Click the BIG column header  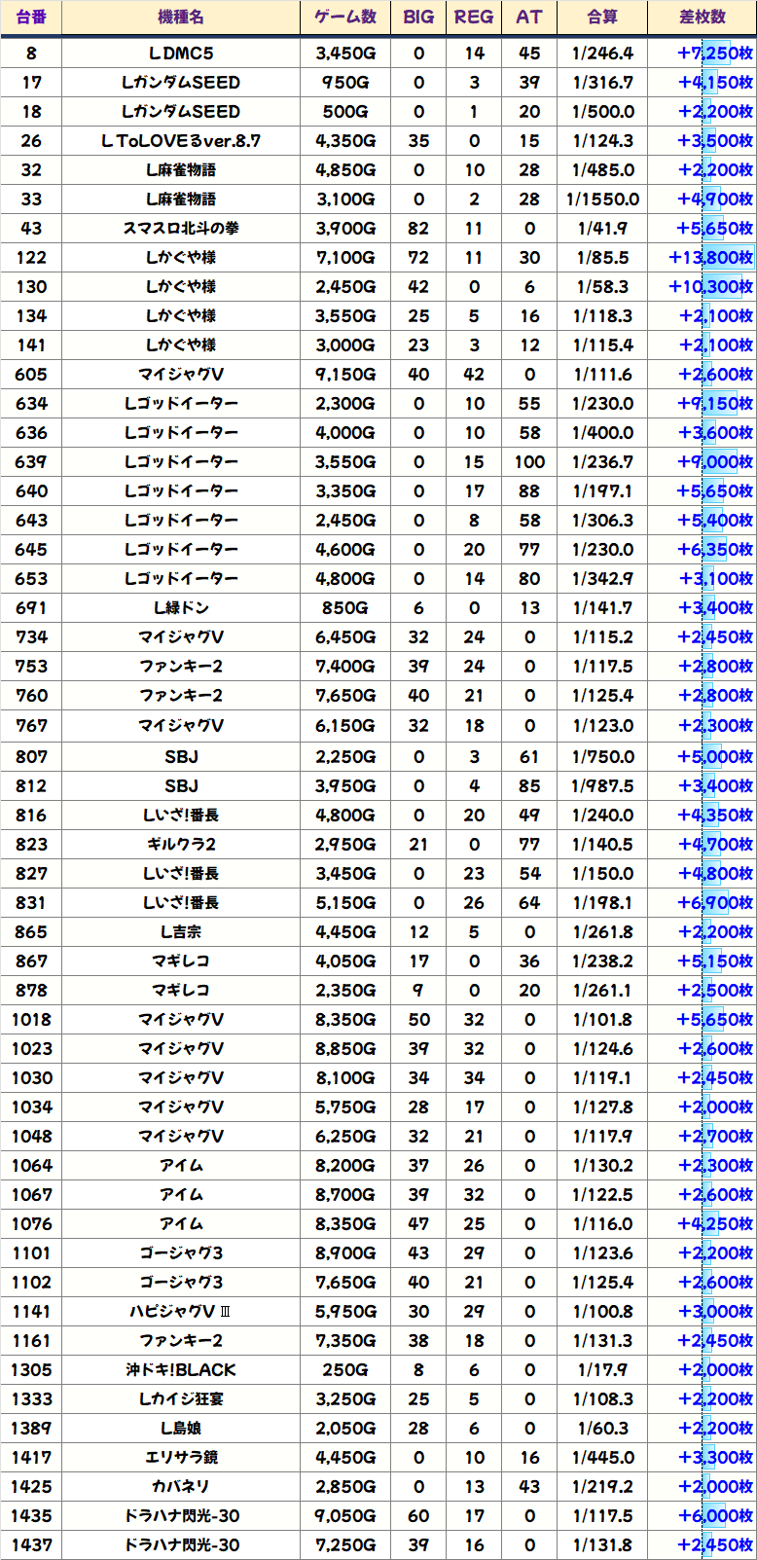pyautogui.click(x=418, y=18)
